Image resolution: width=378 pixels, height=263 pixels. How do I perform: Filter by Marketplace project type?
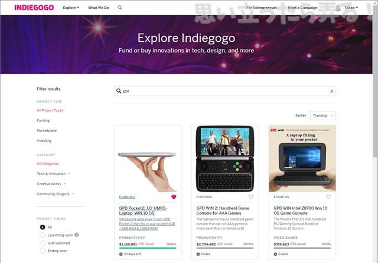pos(47,130)
